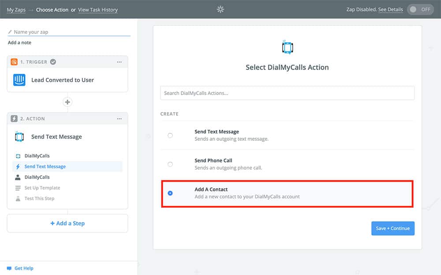The image size is (441, 275).
Task: Open the action step three-dot menu
Action: tap(119, 119)
